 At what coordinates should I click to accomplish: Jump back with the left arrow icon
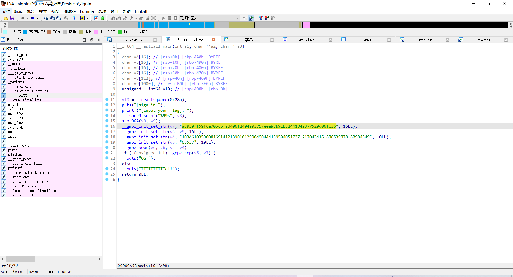[22, 18]
